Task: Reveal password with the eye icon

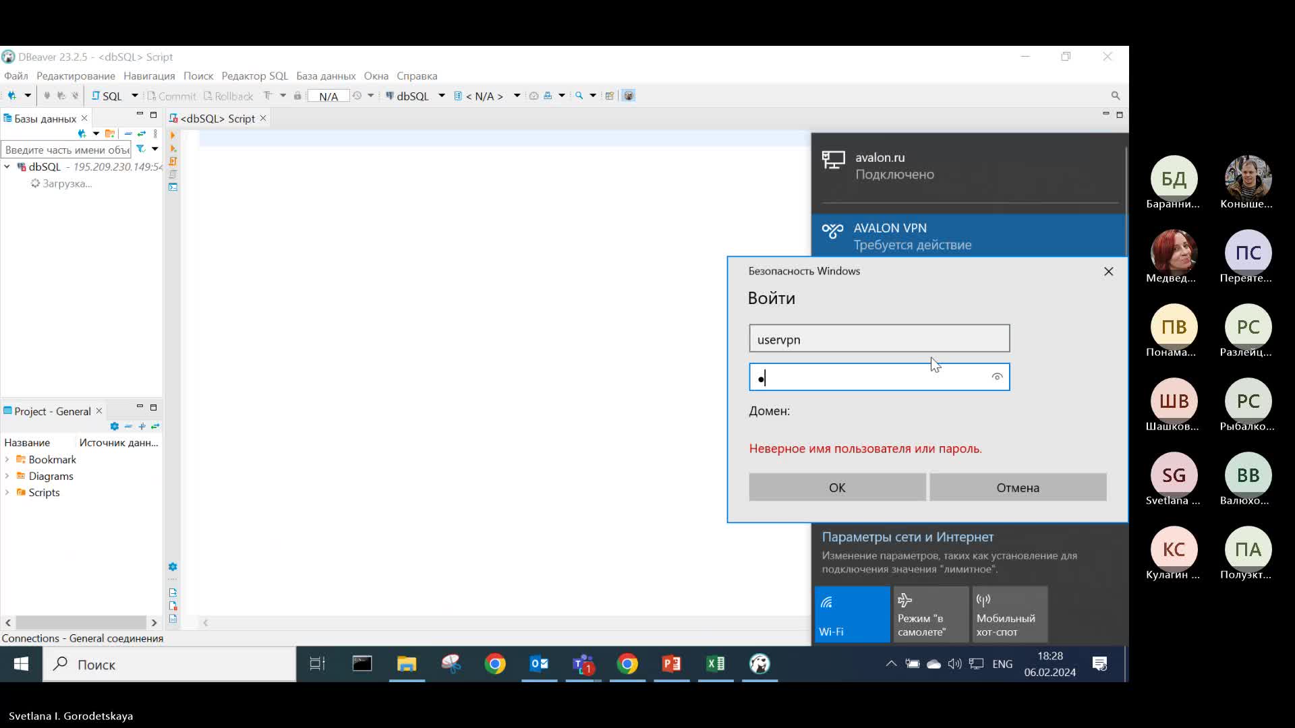Action: (x=997, y=377)
